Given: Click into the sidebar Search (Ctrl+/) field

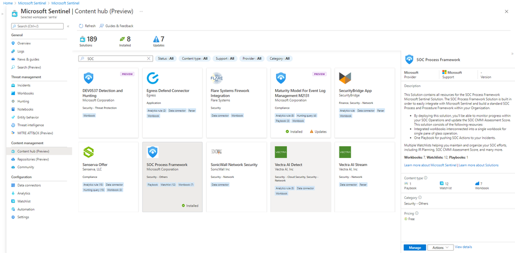Looking at the screenshot, I should pyautogui.click(x=37, y=26).
